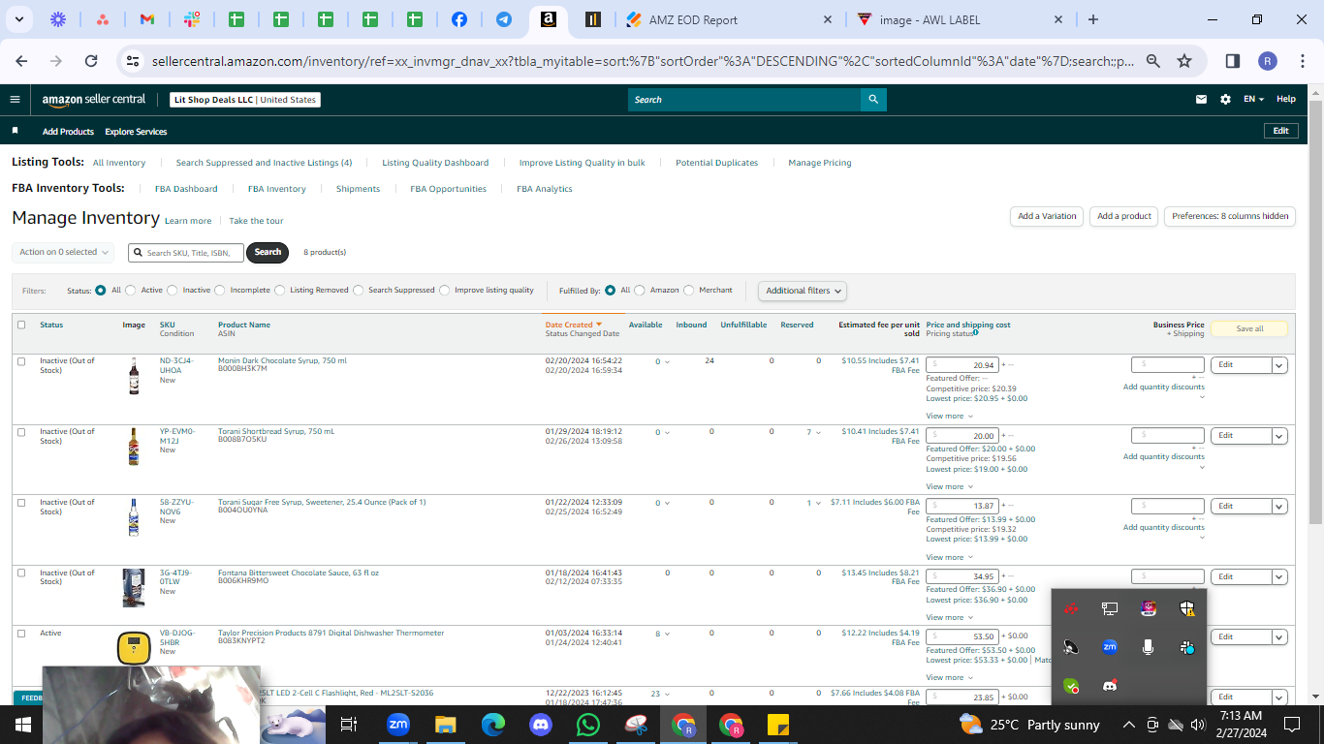Screen dimensions: 1324x744
Task: Switch to the pinned Asana tab
Action: (103, 19)
